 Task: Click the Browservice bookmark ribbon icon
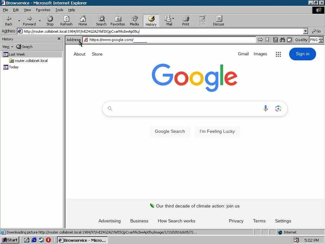click(267, 40)
